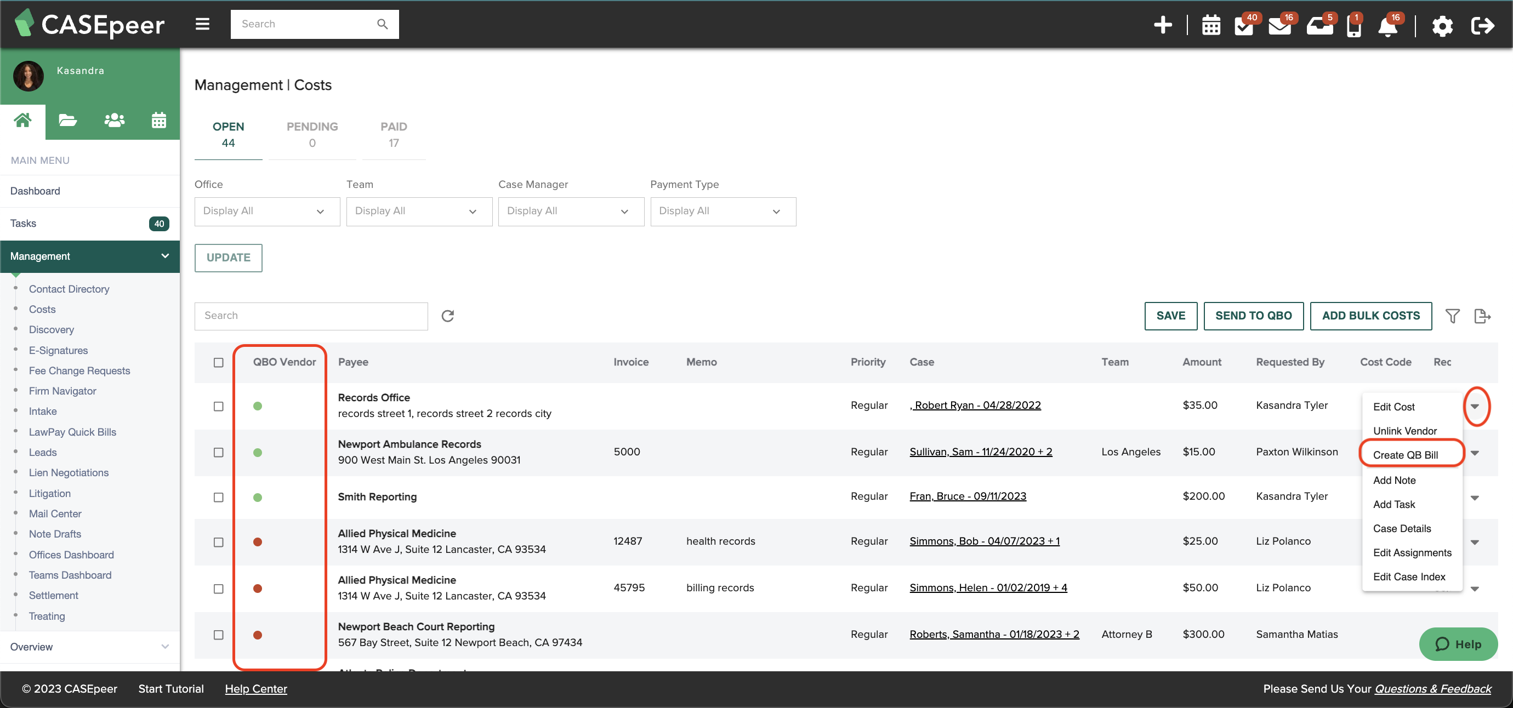Open the green Help chat button
The height and width of the screenshot is (708, 1513).
[1458, 644]
